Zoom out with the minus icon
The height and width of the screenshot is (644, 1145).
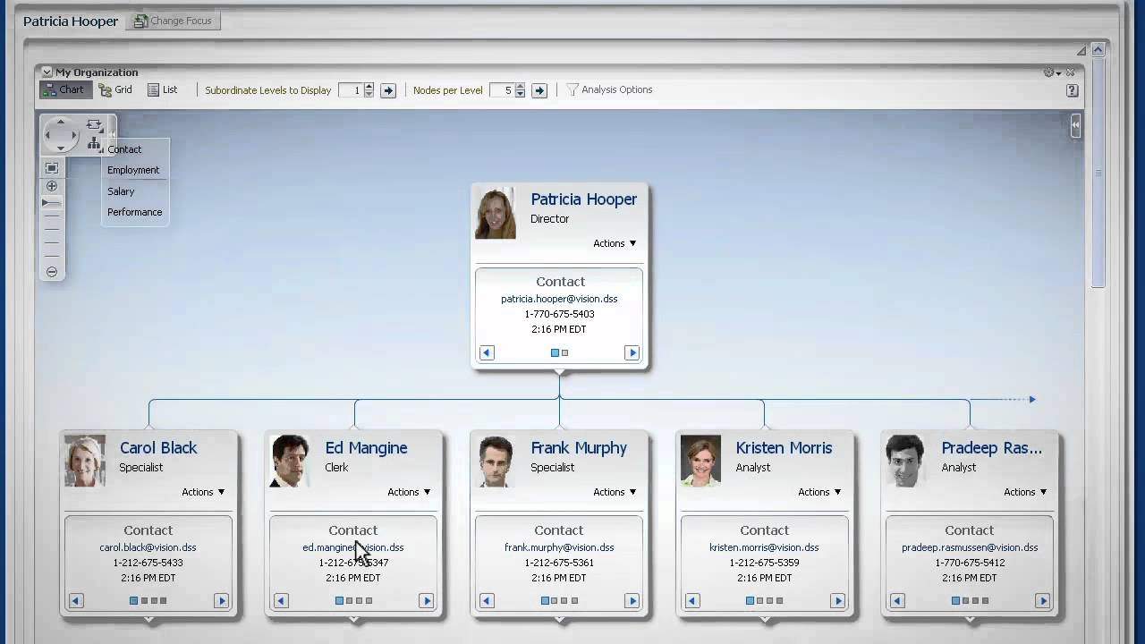tap(52, 272)
